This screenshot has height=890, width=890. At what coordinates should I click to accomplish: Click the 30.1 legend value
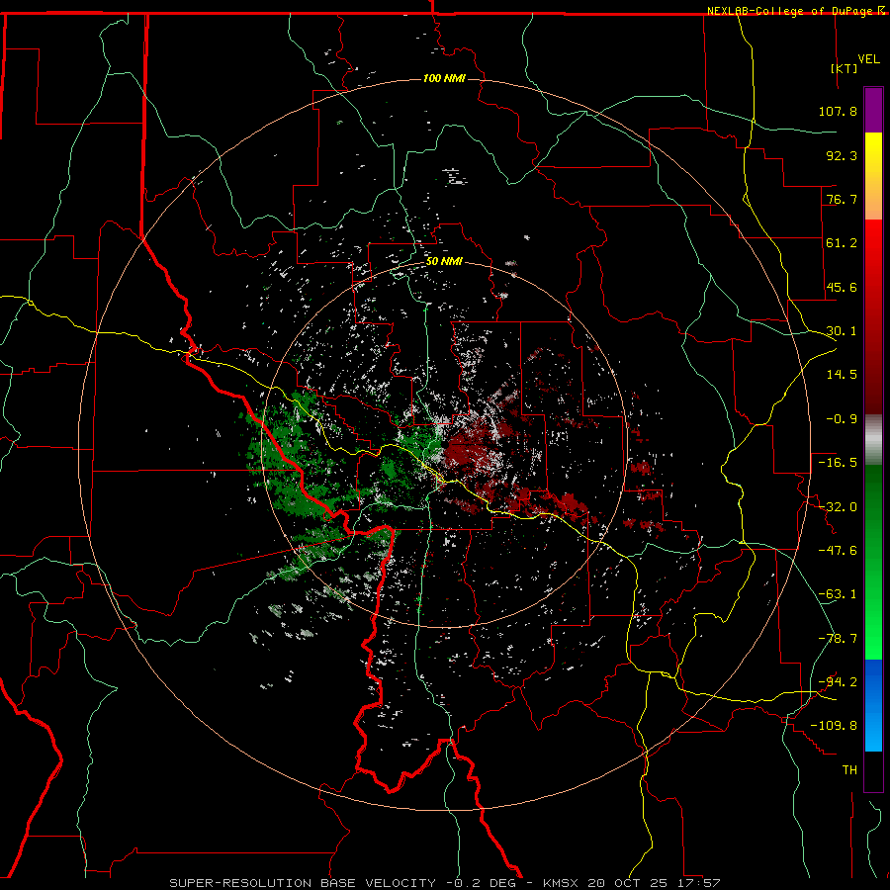(842, 331)
